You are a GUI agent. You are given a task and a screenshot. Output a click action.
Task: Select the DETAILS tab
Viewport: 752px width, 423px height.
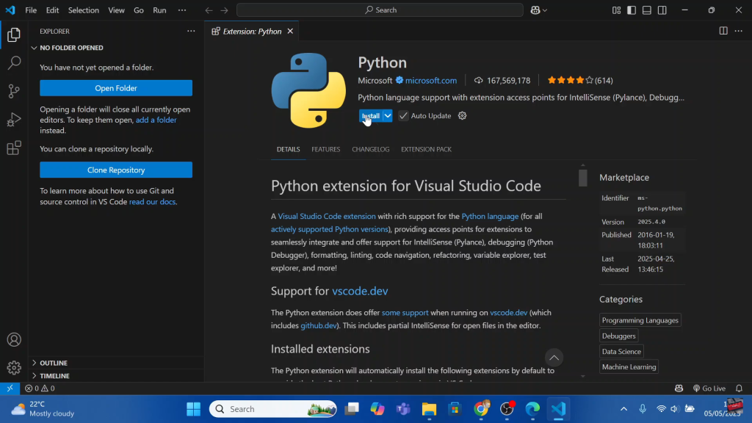coord(288,149)
